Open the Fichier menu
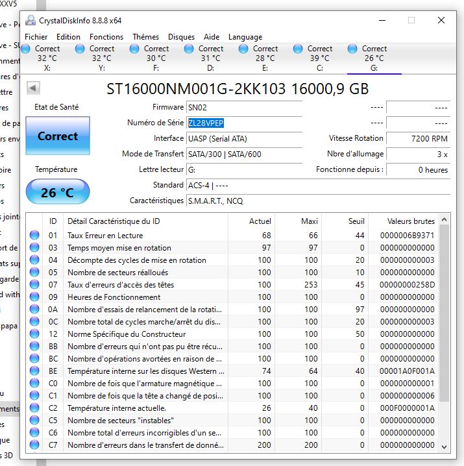The height and width of the screenshot is (466, 464). coord(36,37)
